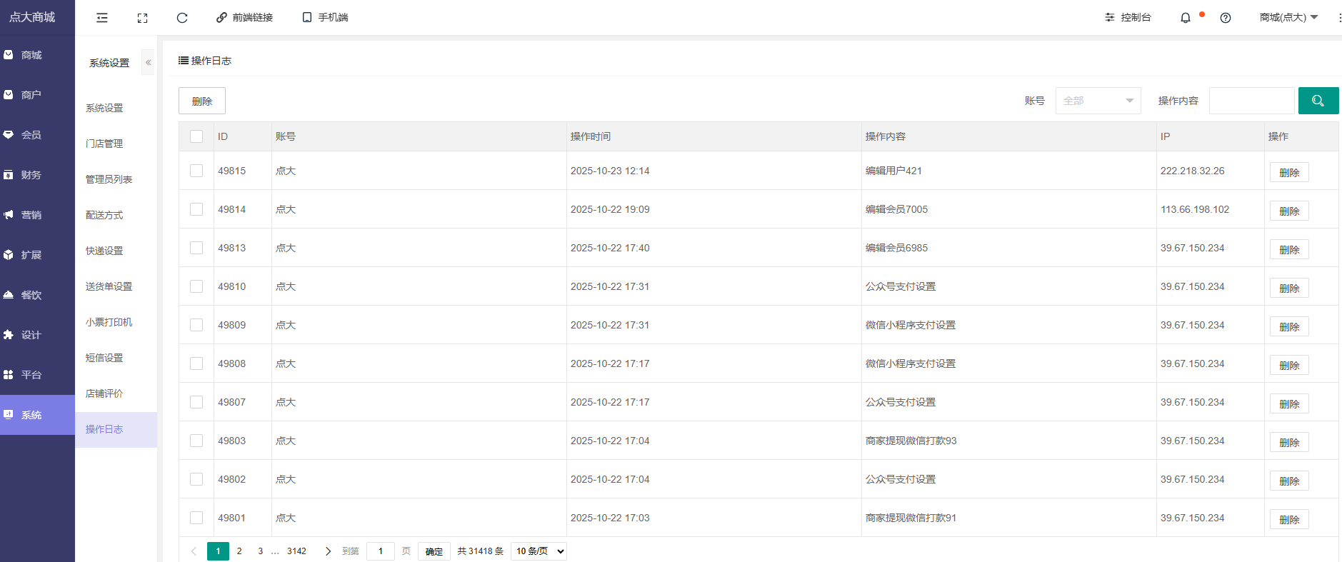Go to next page arrow
1342x562 pixels.
328,551
